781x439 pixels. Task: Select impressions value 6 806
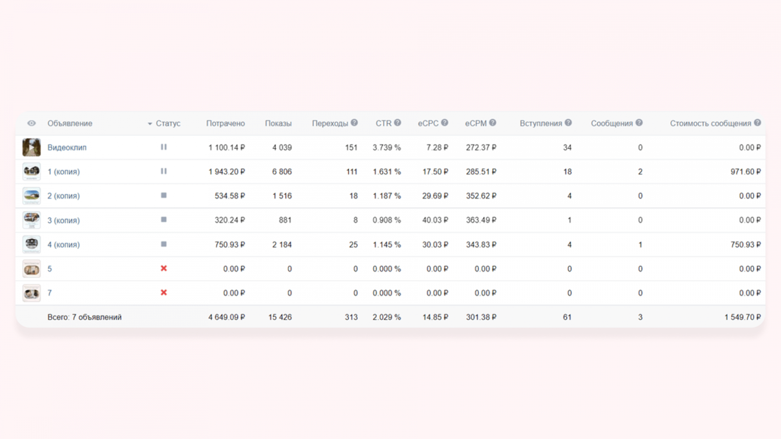pos(282,172)
